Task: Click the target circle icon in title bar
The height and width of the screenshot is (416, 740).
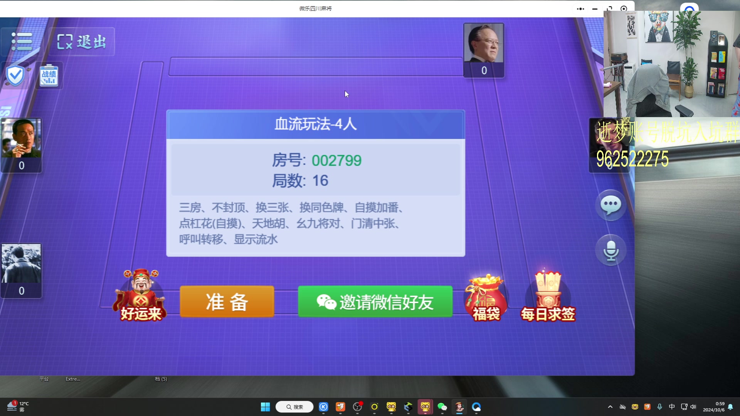Action: 624,8
